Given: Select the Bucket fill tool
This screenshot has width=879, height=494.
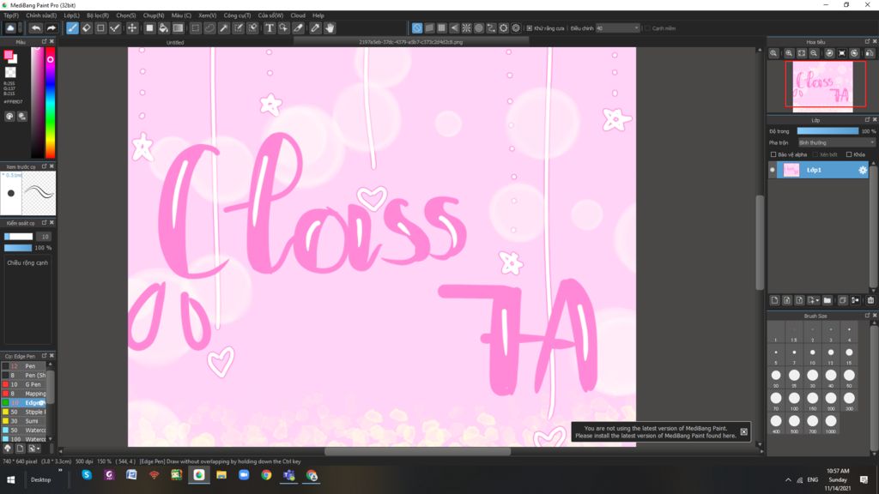Looking at the screenshot, I should (x=164, y=28).
